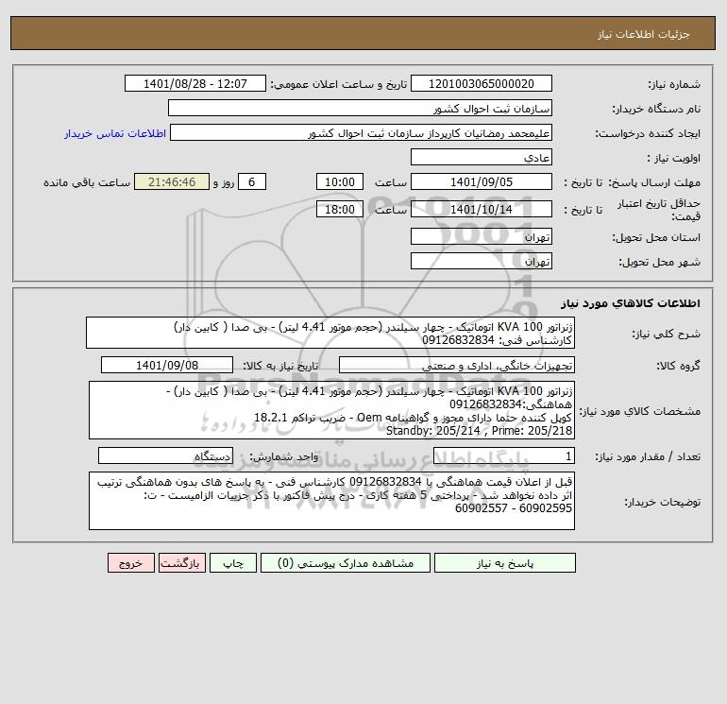Screen dimensions: 727x704
Task: Click the گروه کالا label
Action: point(678,366)
